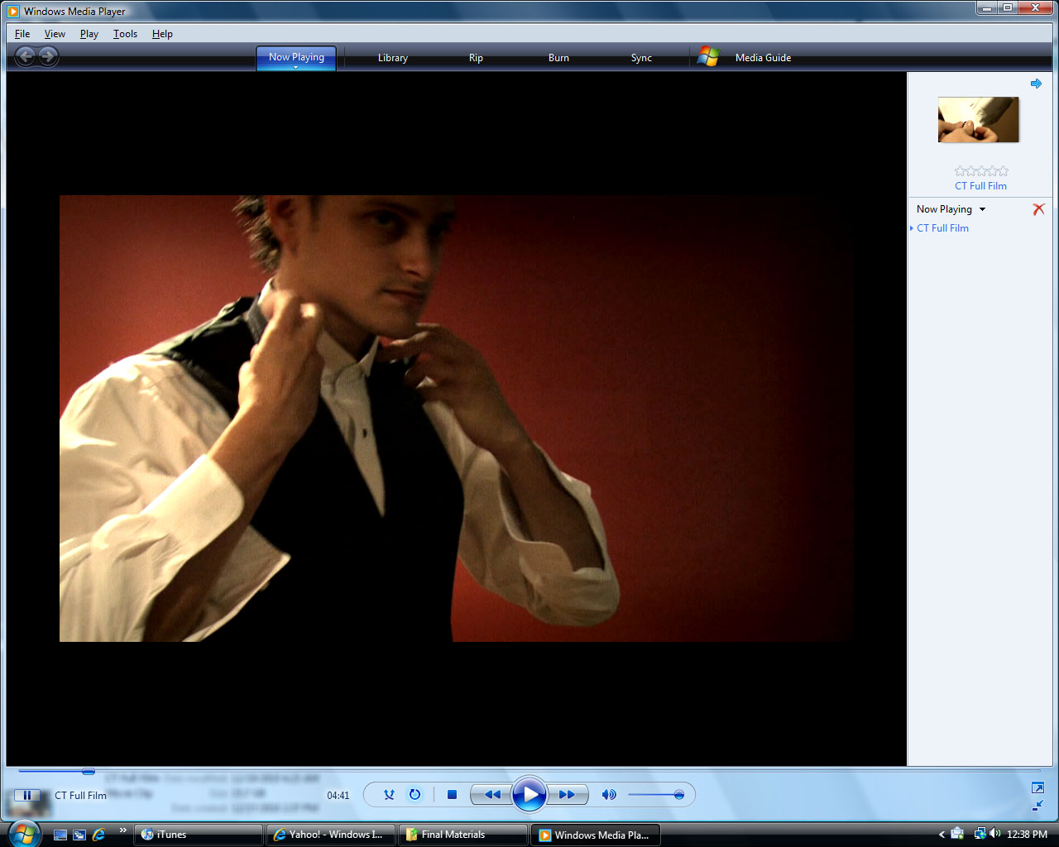Switch to compact mode
The height and width of the screenshot is (847, 1059).
[1037, 806]
